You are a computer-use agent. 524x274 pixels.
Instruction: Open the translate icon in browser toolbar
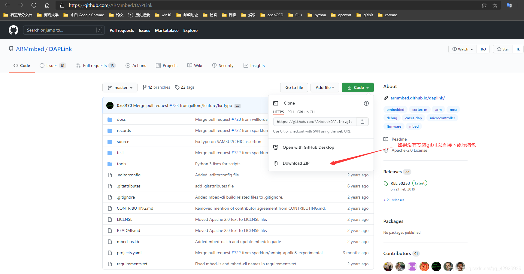[x=509, y=5]
